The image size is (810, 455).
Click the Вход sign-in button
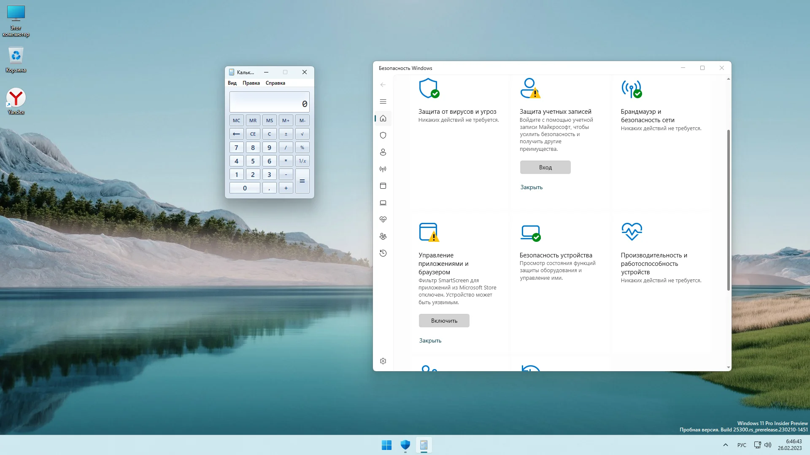click(545, 167)
